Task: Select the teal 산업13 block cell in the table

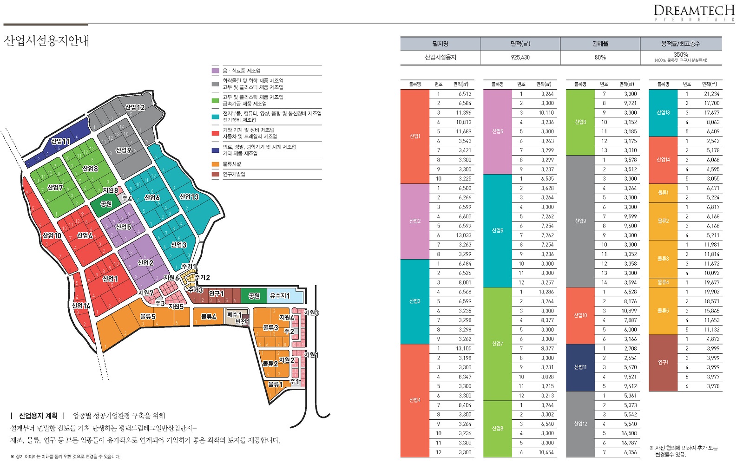Action: pyautogui.click(x=663, y=113)
